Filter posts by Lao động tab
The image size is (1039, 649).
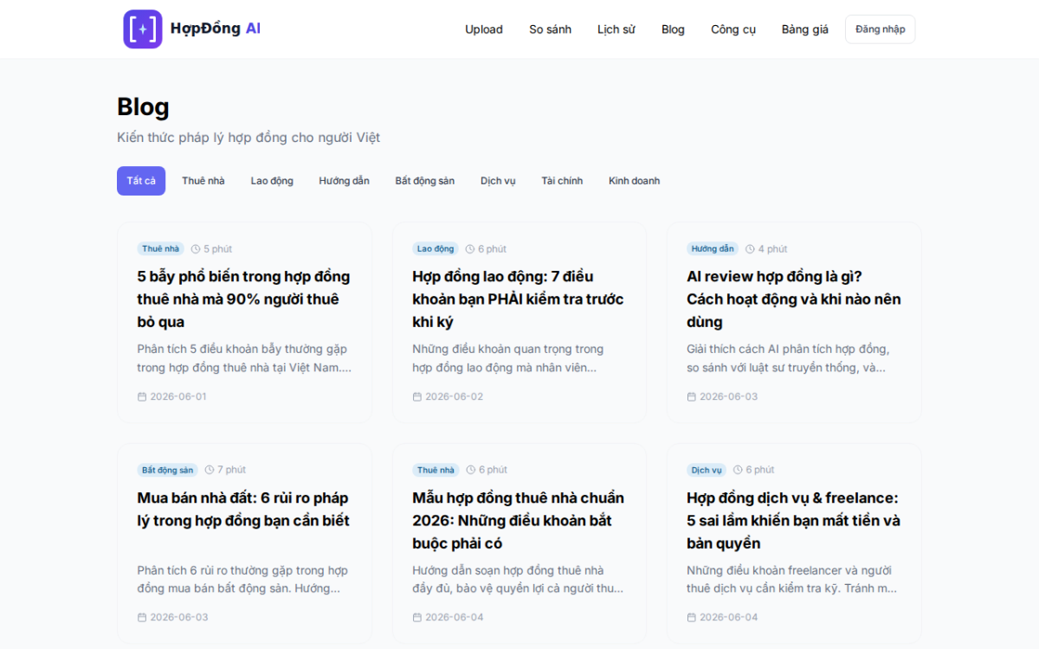[x=272, y=181]
